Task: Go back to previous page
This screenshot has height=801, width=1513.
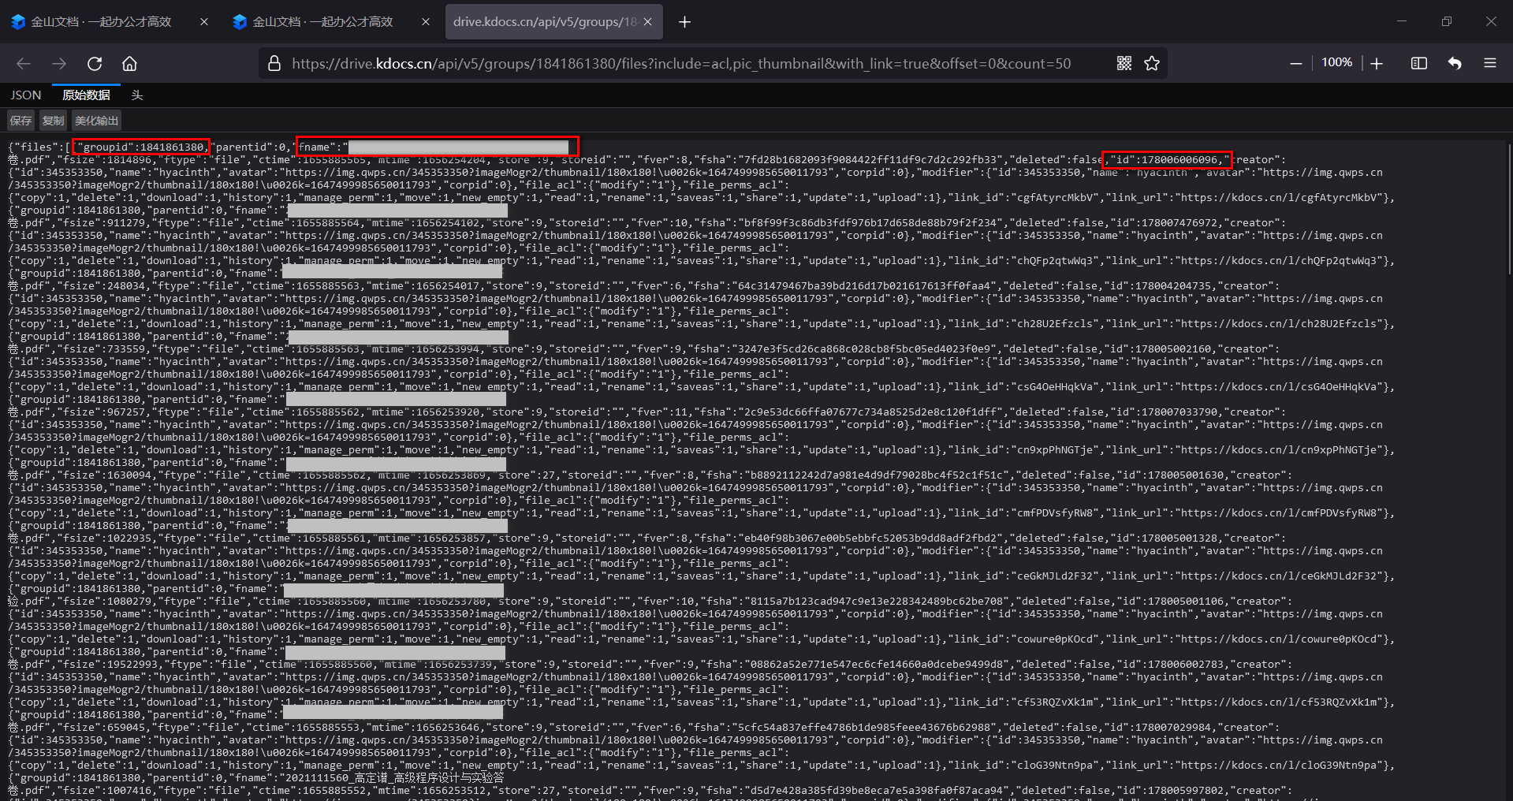Action: pyautogui.click(x=24, y=64)
